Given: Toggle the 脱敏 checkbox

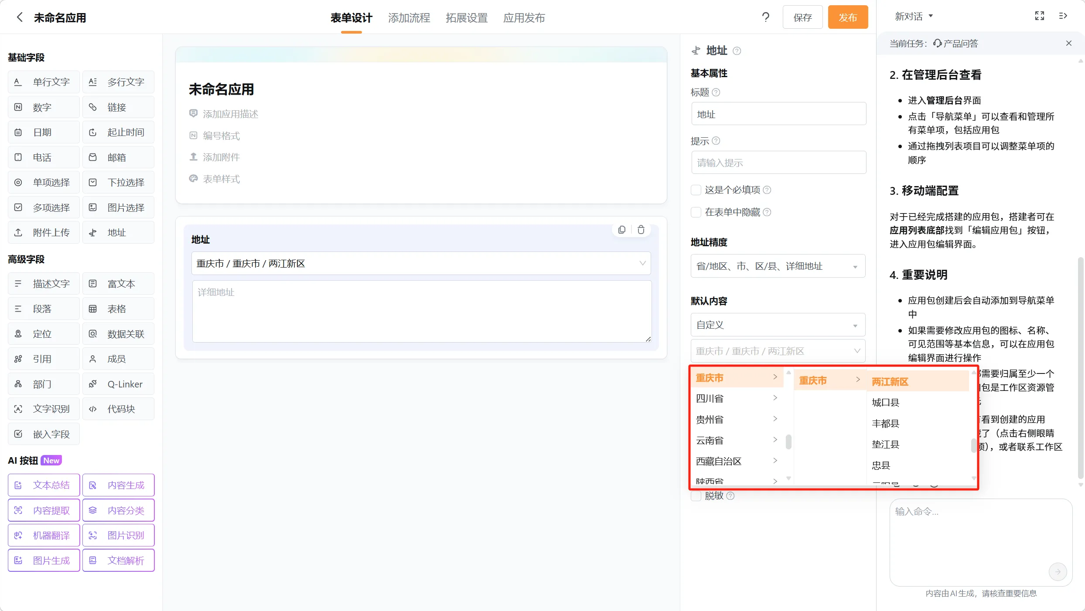Looking at the screenshot, I should [696, 496].
